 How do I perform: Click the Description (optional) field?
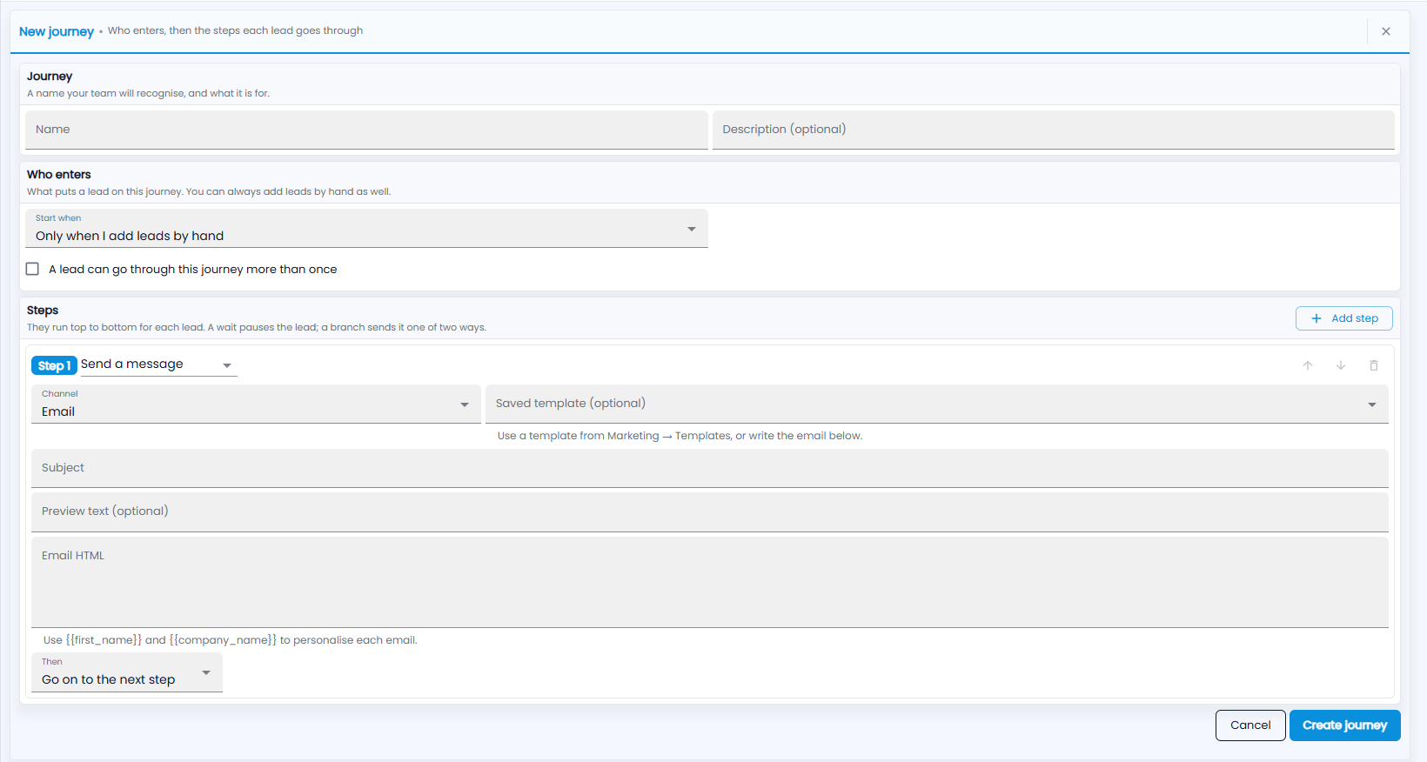pyautogui.click(x=1053, y=130)
